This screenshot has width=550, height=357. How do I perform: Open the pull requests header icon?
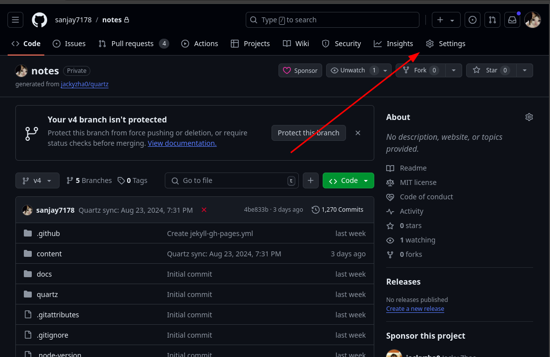click(492, 20)
